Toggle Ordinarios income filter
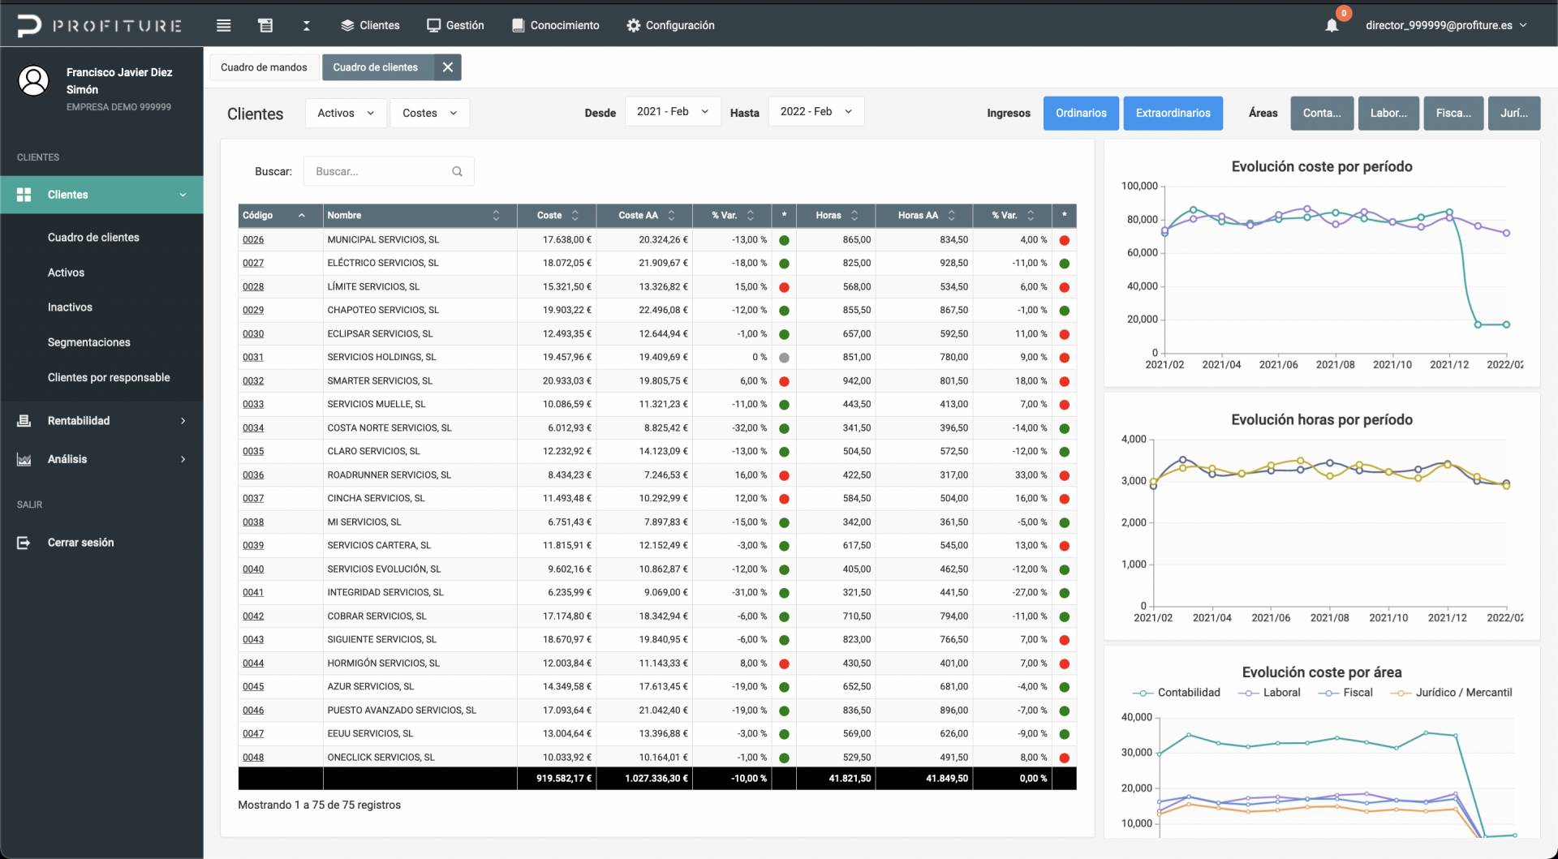Screen dimensions: 1558x859 click(x=1081, y=114)
